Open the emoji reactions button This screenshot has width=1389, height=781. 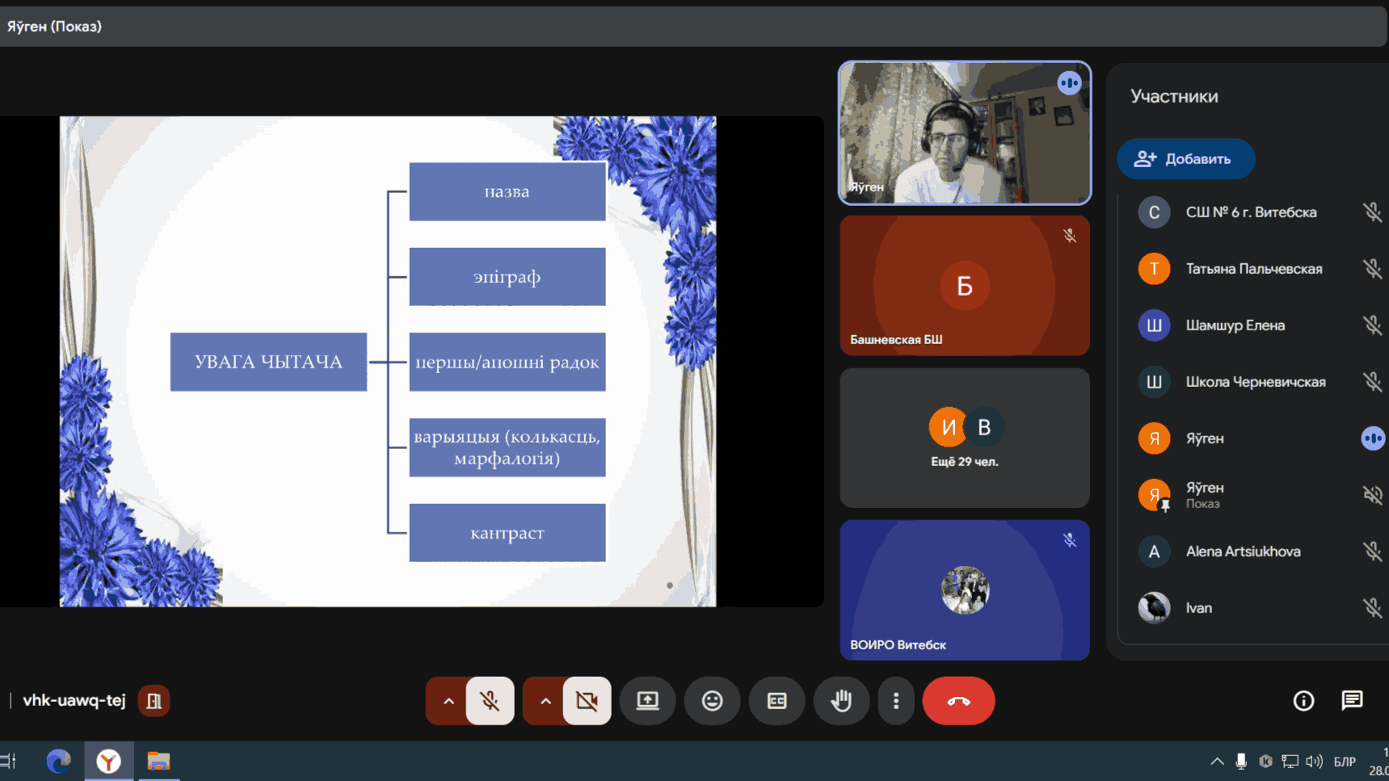[712, 700]
